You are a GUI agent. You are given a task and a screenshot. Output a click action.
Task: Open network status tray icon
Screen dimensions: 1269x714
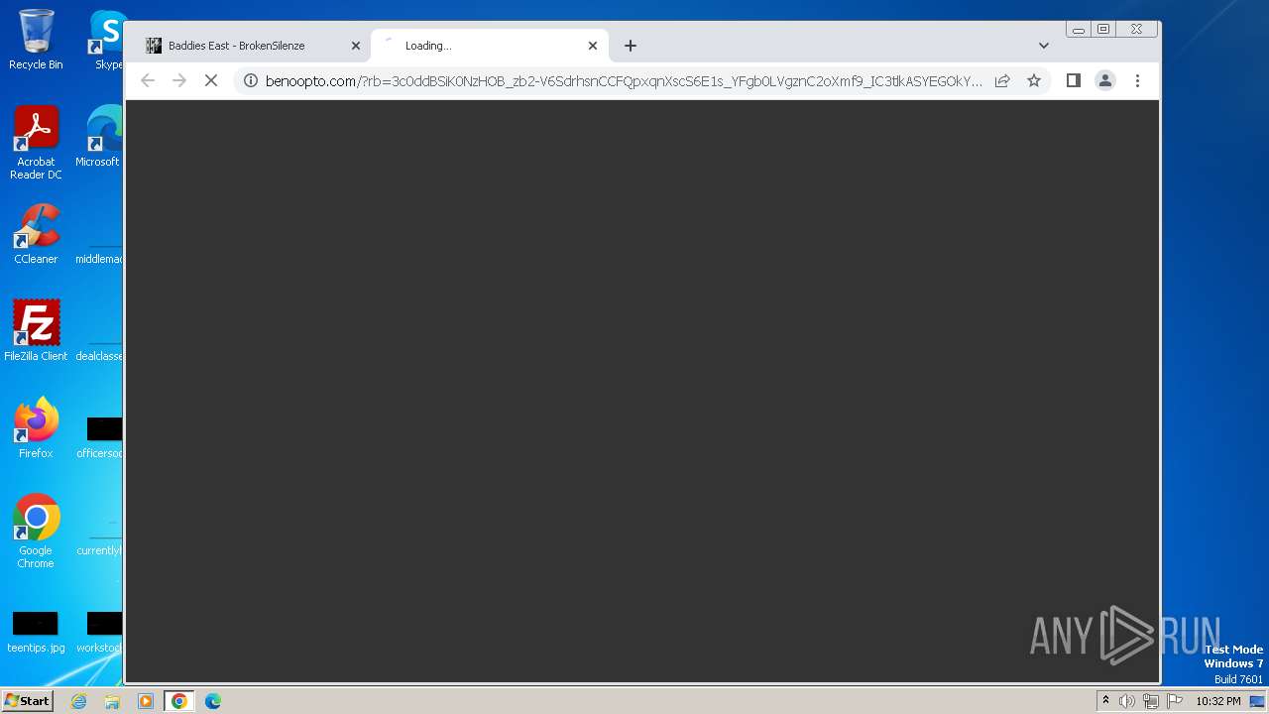point(1151,701)
